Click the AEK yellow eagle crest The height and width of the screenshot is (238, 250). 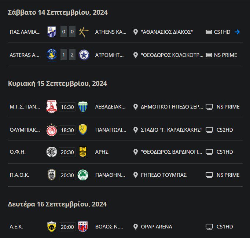tap(52, 227)
